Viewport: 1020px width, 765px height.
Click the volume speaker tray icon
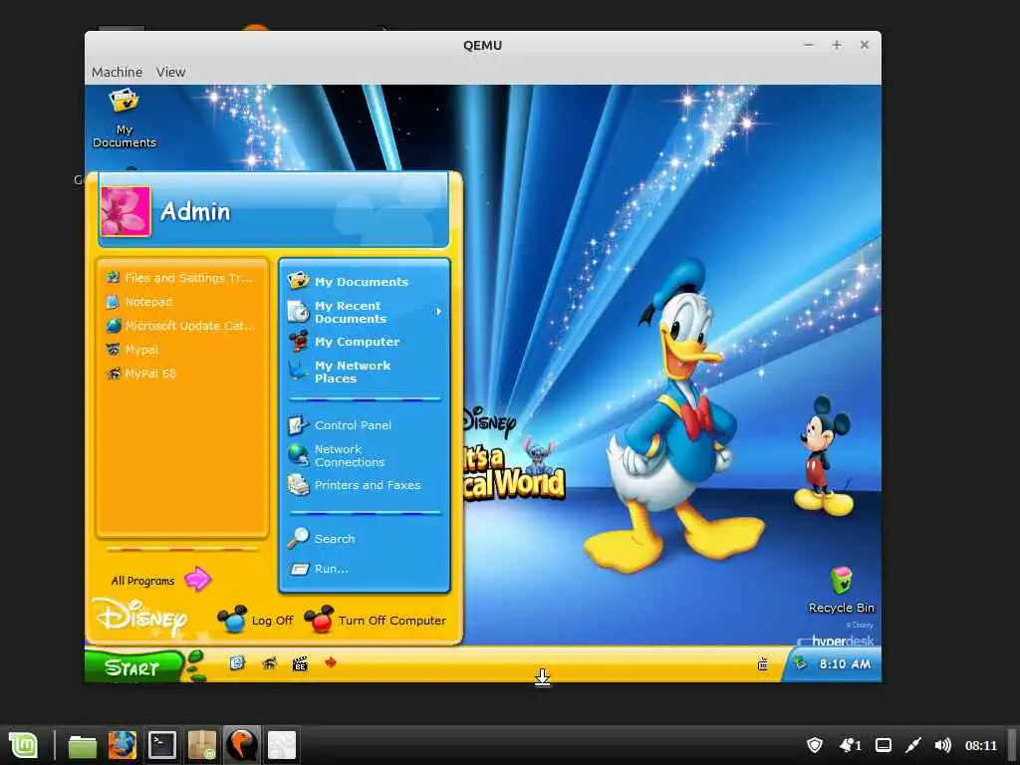coord(942,745)
